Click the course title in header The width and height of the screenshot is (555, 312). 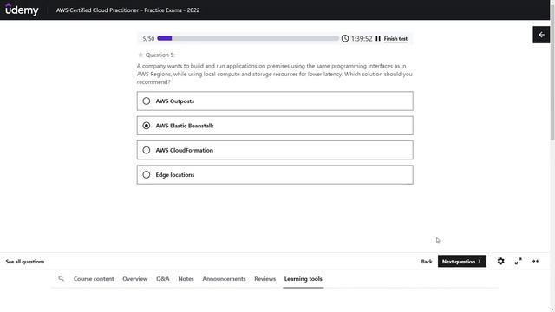click(127, 10)
